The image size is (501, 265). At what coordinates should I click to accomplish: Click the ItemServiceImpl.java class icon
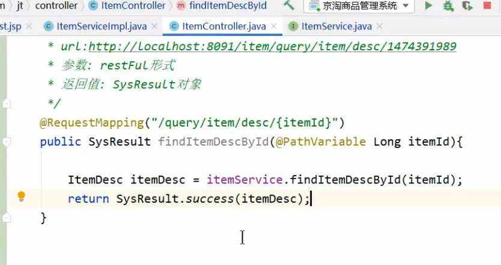point(48,26)
